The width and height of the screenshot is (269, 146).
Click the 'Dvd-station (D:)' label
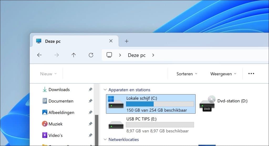tap(232, 101)
